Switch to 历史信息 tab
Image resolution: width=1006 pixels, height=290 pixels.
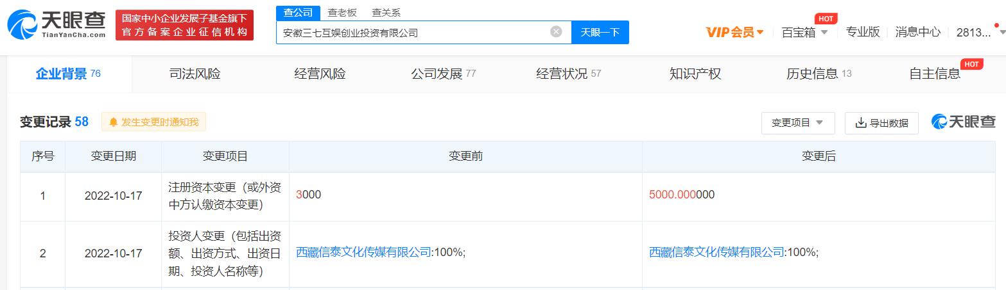coord(819,74)
